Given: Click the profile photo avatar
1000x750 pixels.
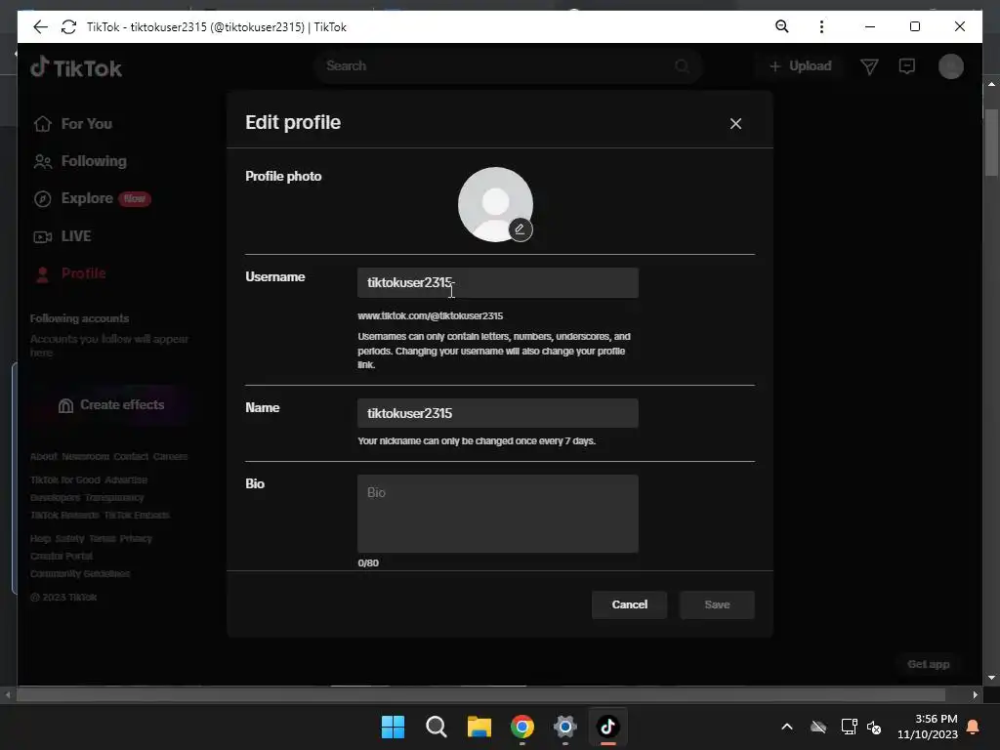Looking at the screenshot, I should coord(495,204).
